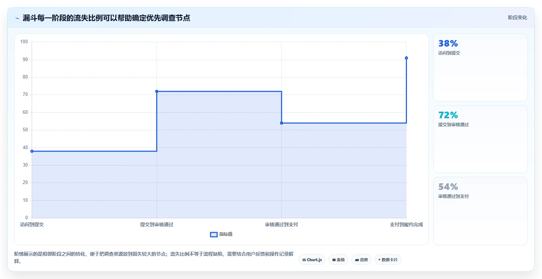Click the 提交到审核通过 card caption
This screenshot has height=279, width=542.
pos(454,125)
